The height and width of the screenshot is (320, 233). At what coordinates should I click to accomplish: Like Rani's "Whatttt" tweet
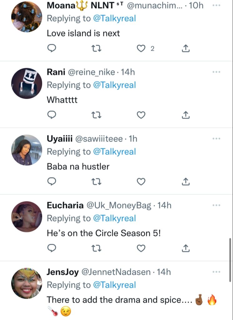pos(141,115)
